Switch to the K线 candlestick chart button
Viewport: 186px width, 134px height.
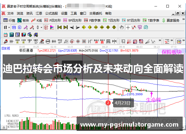36,20
